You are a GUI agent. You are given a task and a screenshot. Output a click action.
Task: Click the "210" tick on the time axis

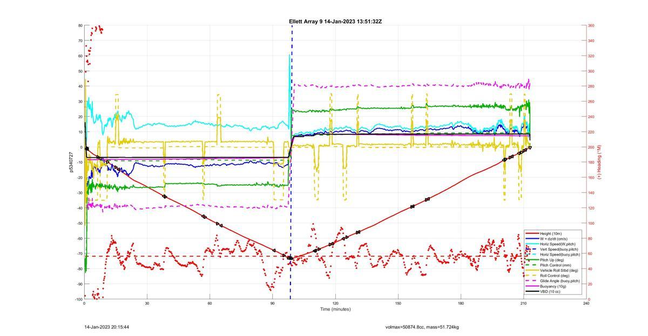(524, 304)
